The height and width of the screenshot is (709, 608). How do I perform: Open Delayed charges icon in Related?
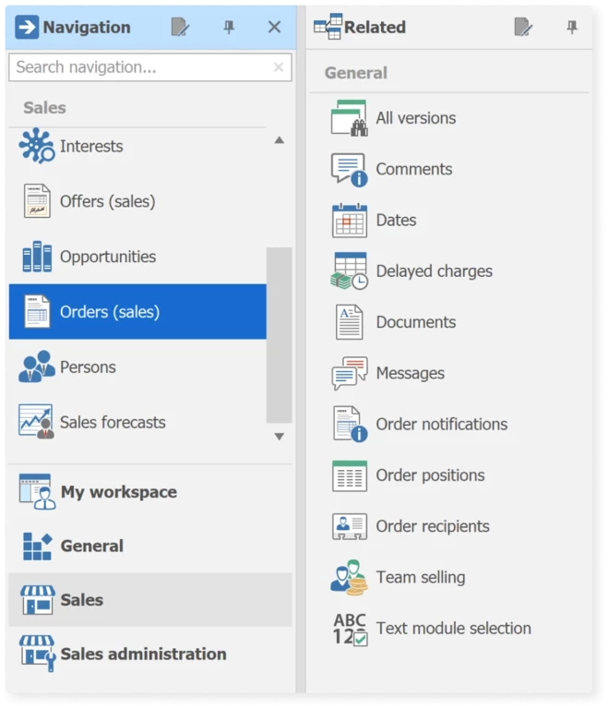point(349,271)
